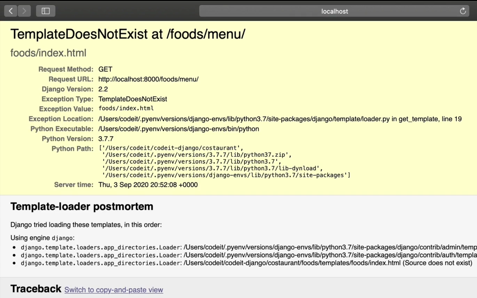Select the Exception Value label

66,109
